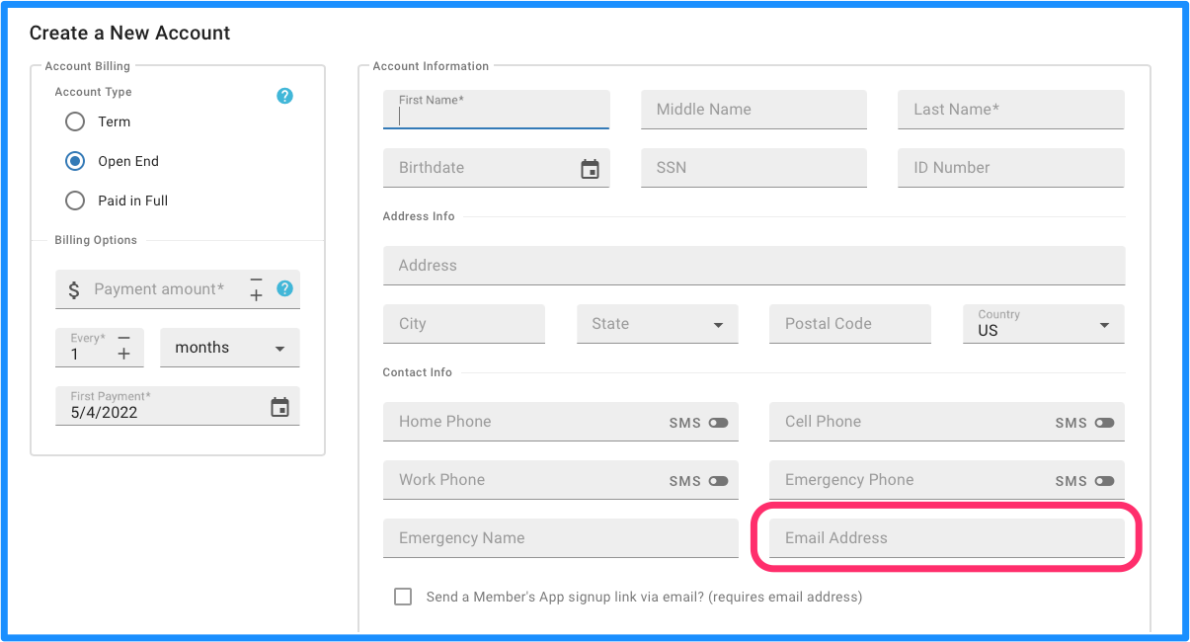Select the Paid in Full account type

coord(74,200)
